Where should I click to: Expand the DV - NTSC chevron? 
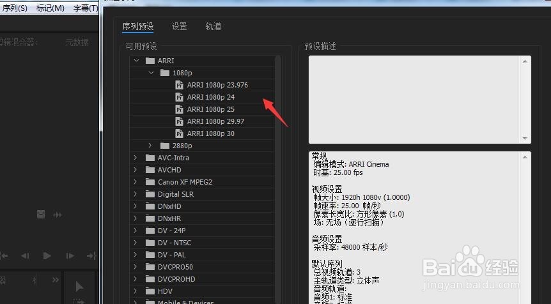pyautogui.click(x=136, y=243)
